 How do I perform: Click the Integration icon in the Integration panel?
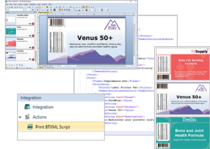click(x=27, y=107)
